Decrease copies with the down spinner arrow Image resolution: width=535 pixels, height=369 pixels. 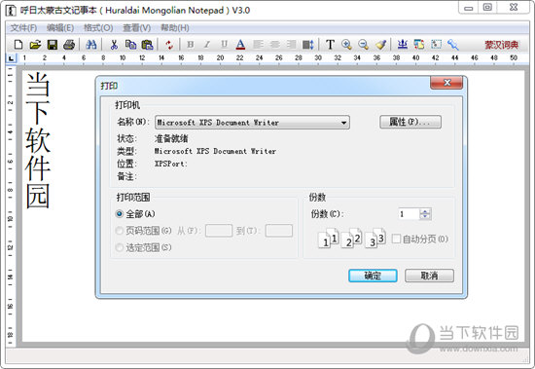(x=425, y=217)
